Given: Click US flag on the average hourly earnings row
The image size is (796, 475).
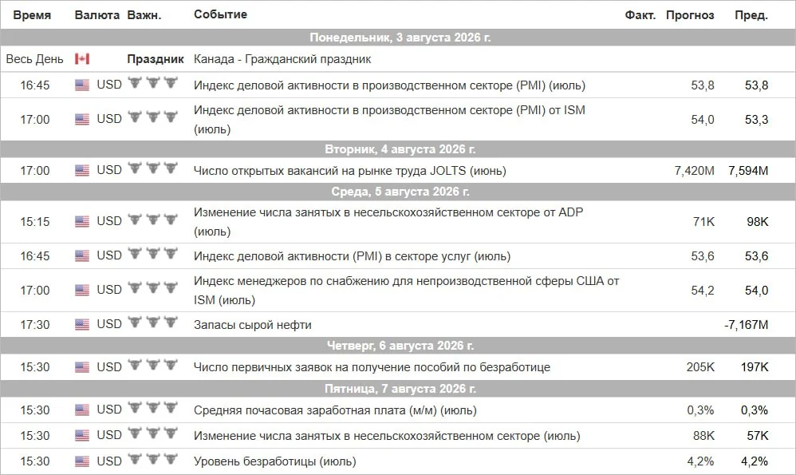Looking at the screenshot, I should click(81, 410).
